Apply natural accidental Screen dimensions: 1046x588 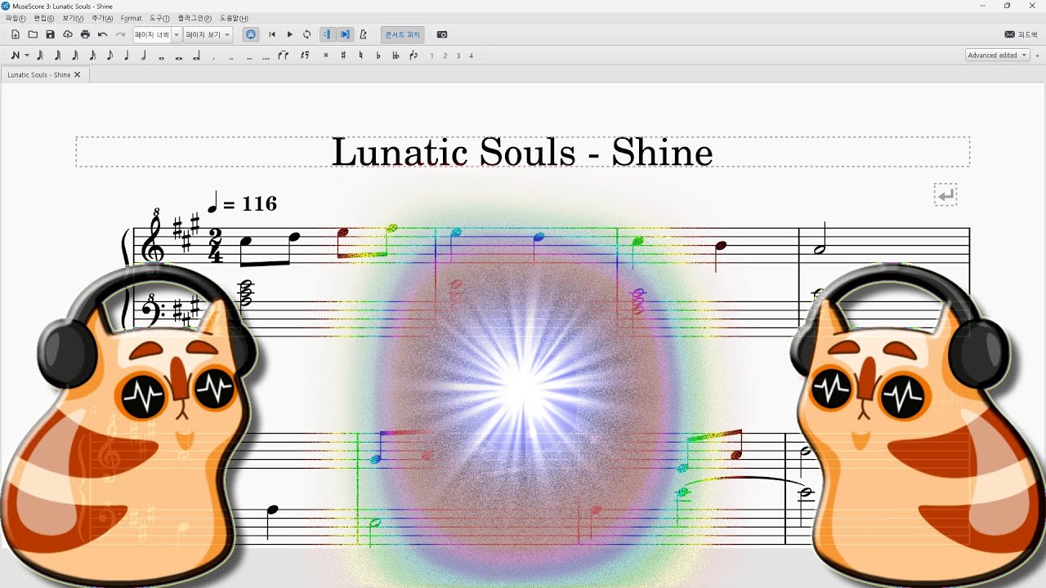(x=360, y=56)
